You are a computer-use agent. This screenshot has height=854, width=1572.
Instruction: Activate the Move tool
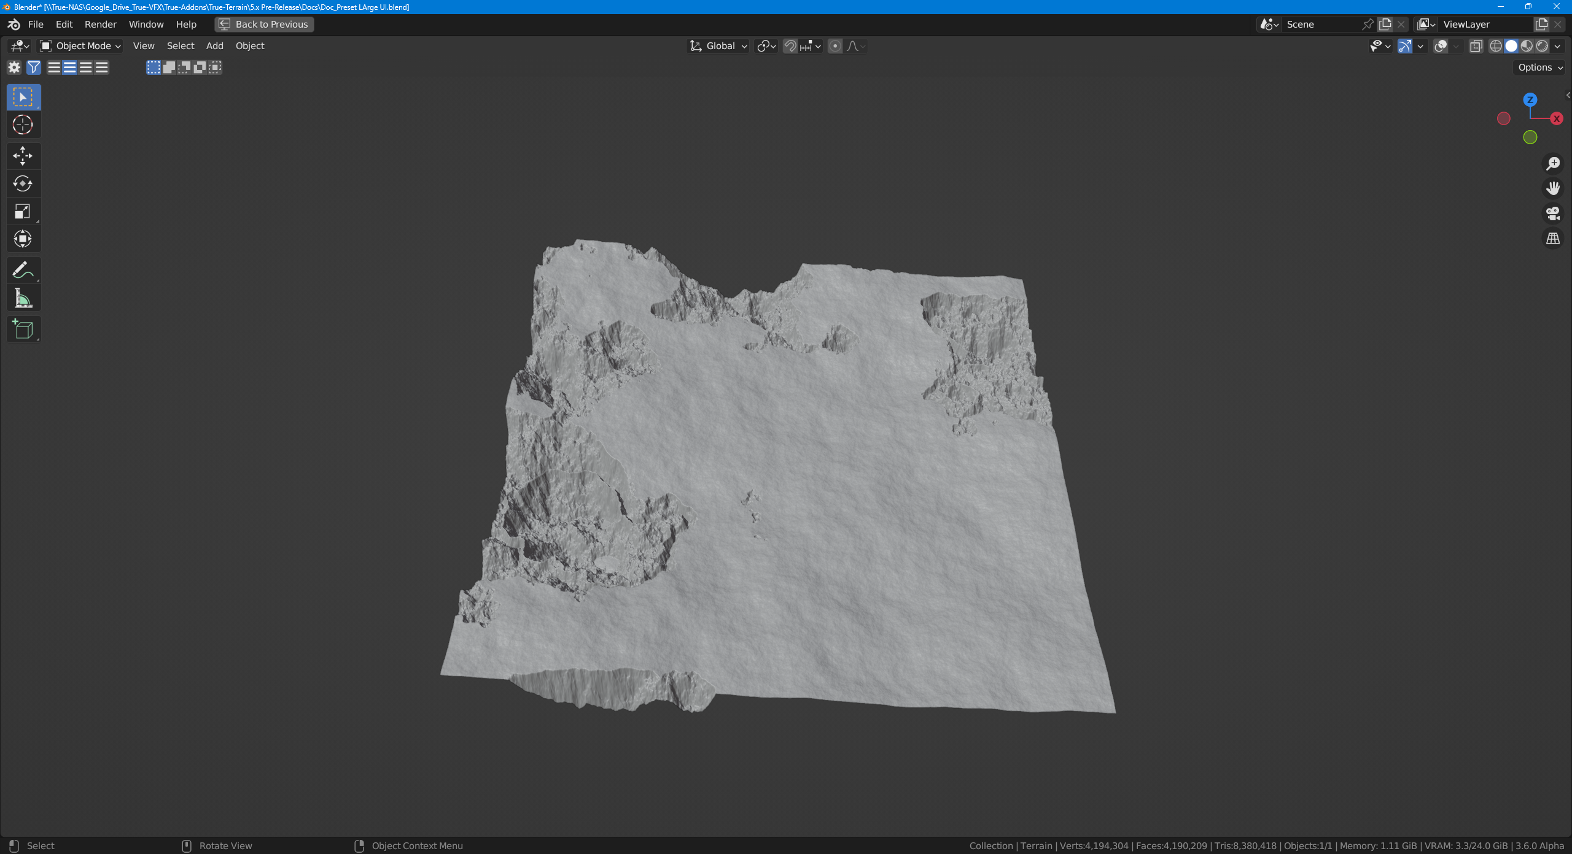[x=23, y=156]
